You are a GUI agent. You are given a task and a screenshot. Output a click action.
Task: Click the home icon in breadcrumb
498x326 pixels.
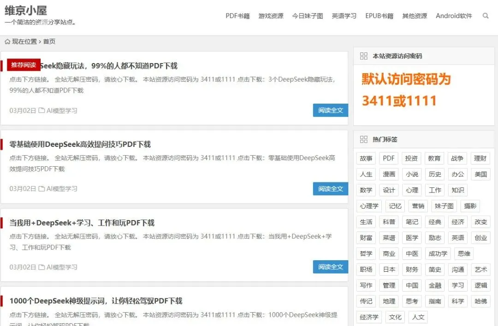7,41
